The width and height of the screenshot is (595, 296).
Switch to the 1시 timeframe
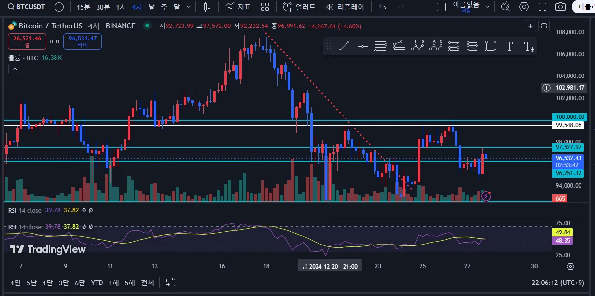tap(121, 7)
